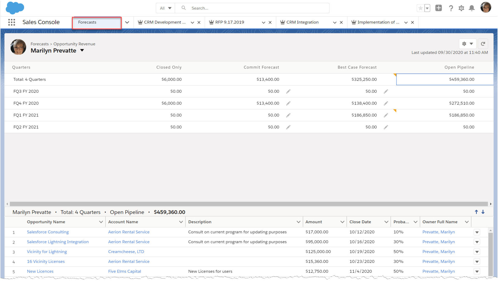Open the Five Elms Capital account link

click(x=125, y=271)
